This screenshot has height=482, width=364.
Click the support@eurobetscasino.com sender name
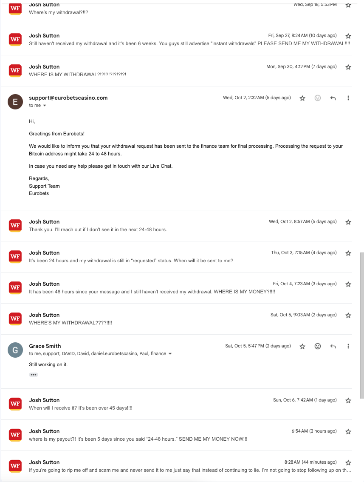coord(68,98)
